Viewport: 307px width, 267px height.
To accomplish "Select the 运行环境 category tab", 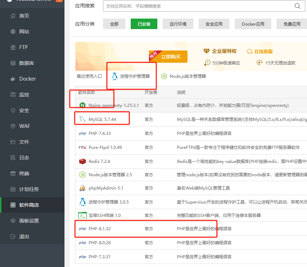I will (x=178, y=24).
